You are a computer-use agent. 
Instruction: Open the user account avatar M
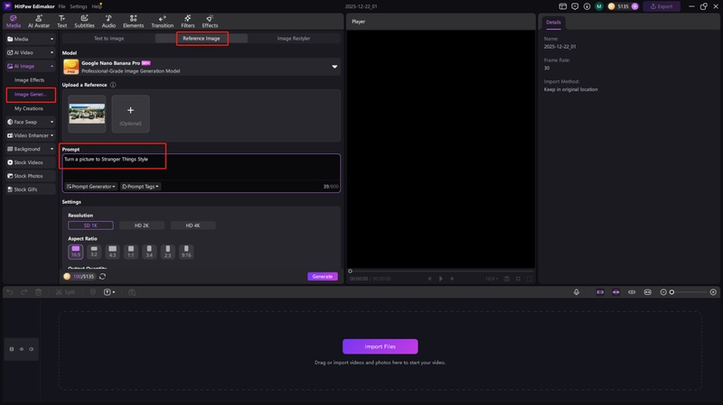click(x=599, y=6)
